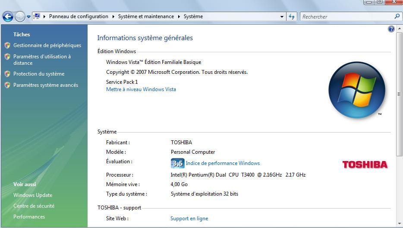Open the address bar history dropdown
The width and height of the screenshot is (403, 228).
(x=282, y=17)
